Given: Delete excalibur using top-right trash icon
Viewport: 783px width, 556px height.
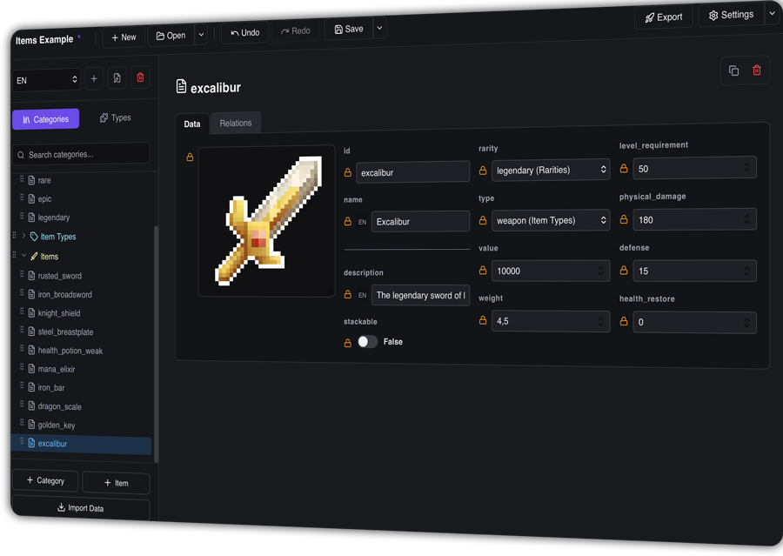Looking at the screenshot, I should click(x=757, y=70).
